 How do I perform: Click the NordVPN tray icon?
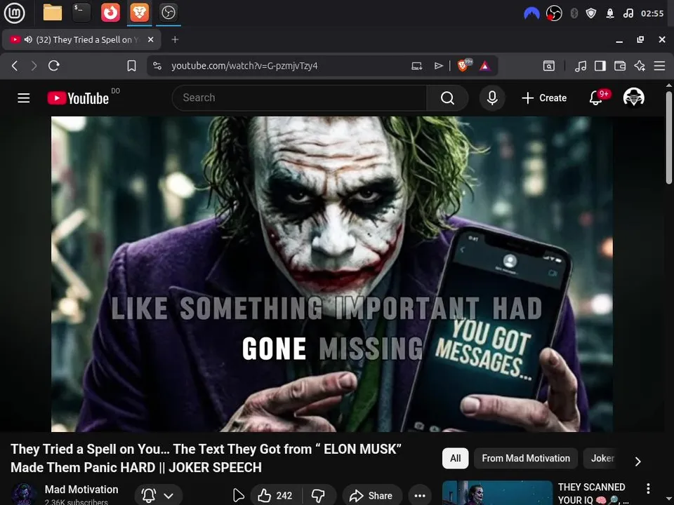[x=531, y=14]
